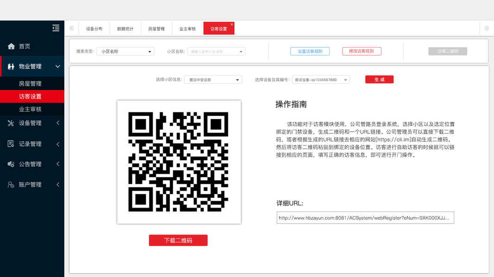494x277 pixels.
Task: Open the 小区名称 search dropdown
Action: coord(216,52)
